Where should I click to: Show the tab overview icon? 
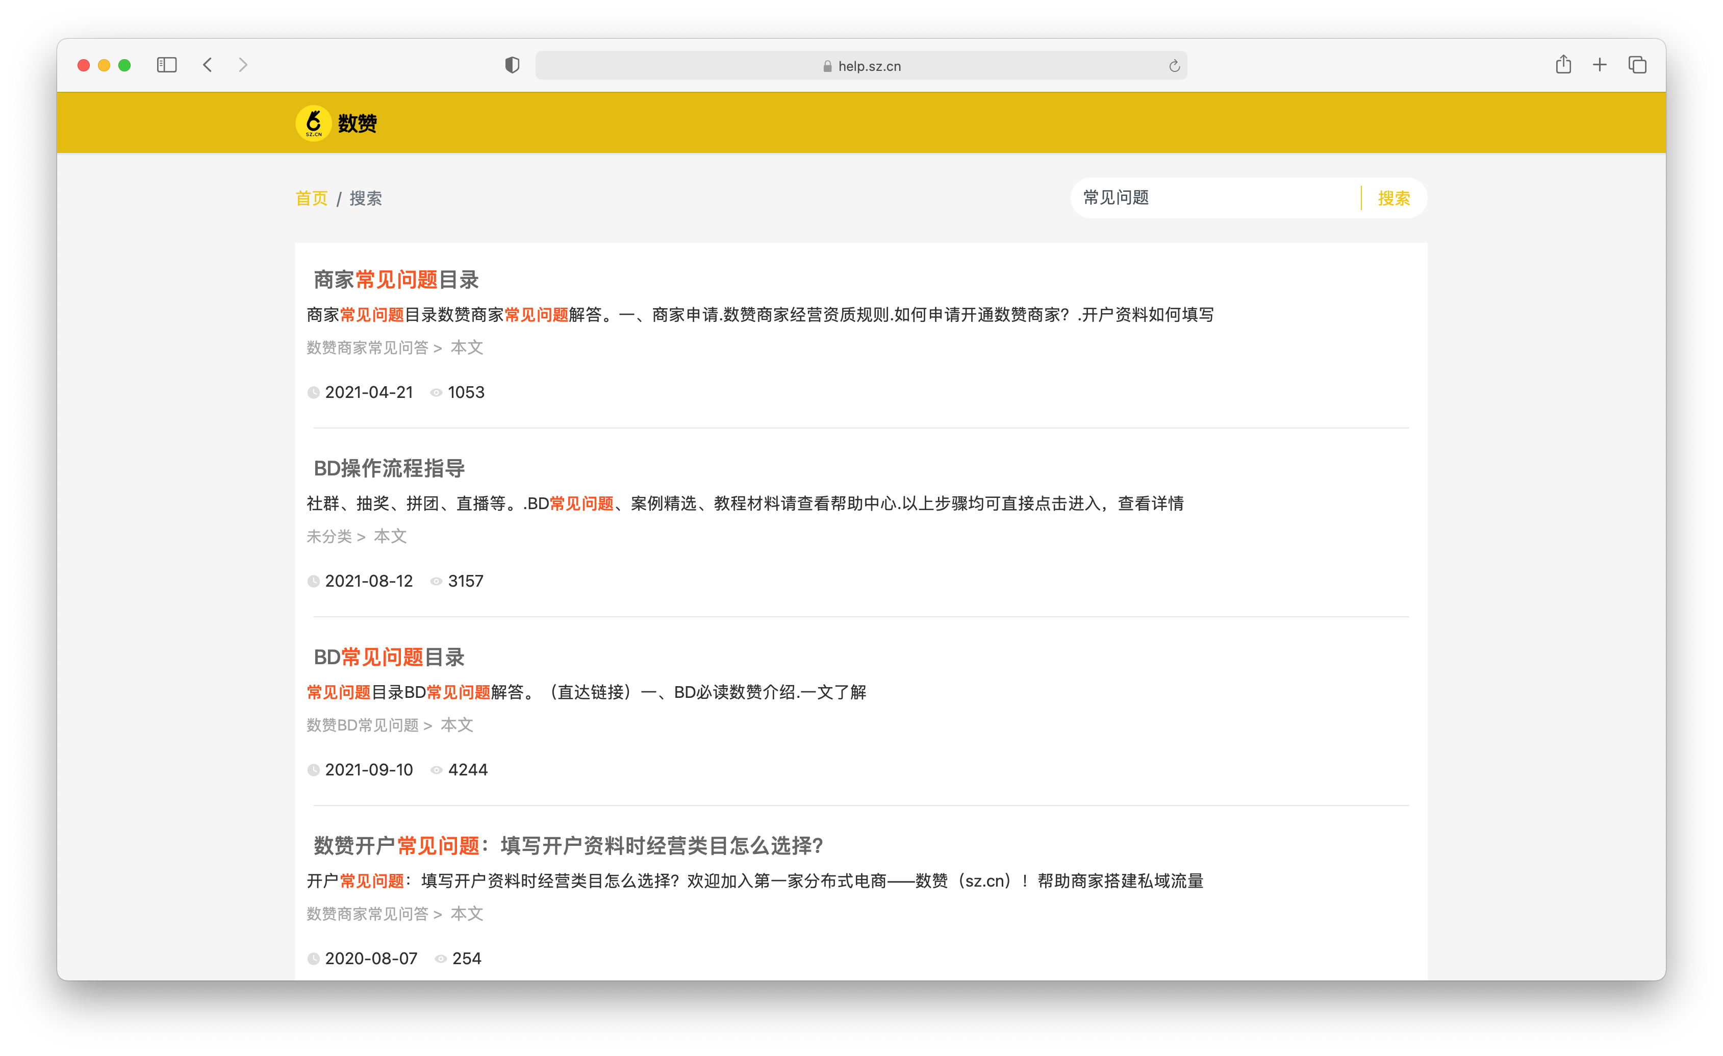tap(1638, 65)
